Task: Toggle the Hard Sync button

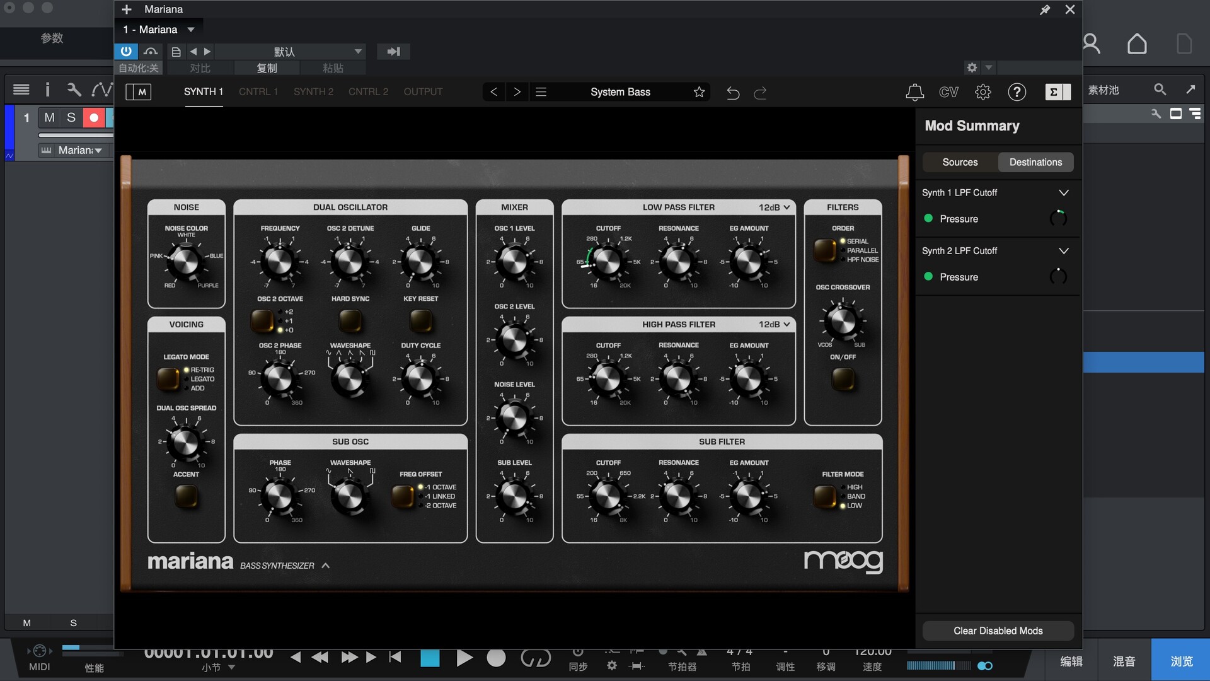Action: point(350,321)
